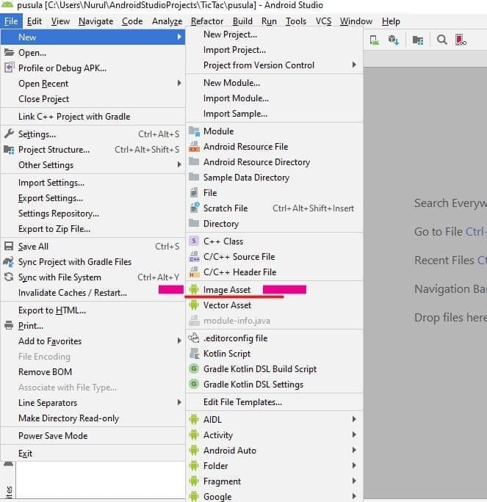Screen dimensions: 487x502
Task: Open the Navigate menu
Action: pyautogui.click(x=95, y=21)
